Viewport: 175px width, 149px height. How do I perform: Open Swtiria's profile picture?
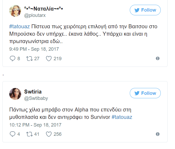coord(15,94)
